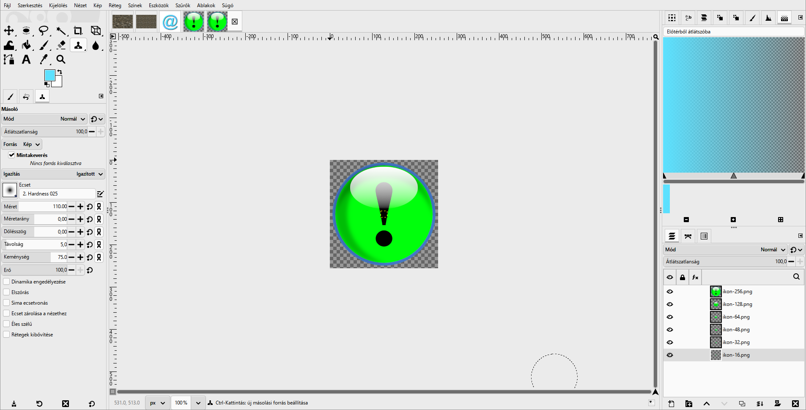Viewport: 806px width, 410px height.
Task: Select the Free Select lasso tool
Action: click(x=44, y=30)
